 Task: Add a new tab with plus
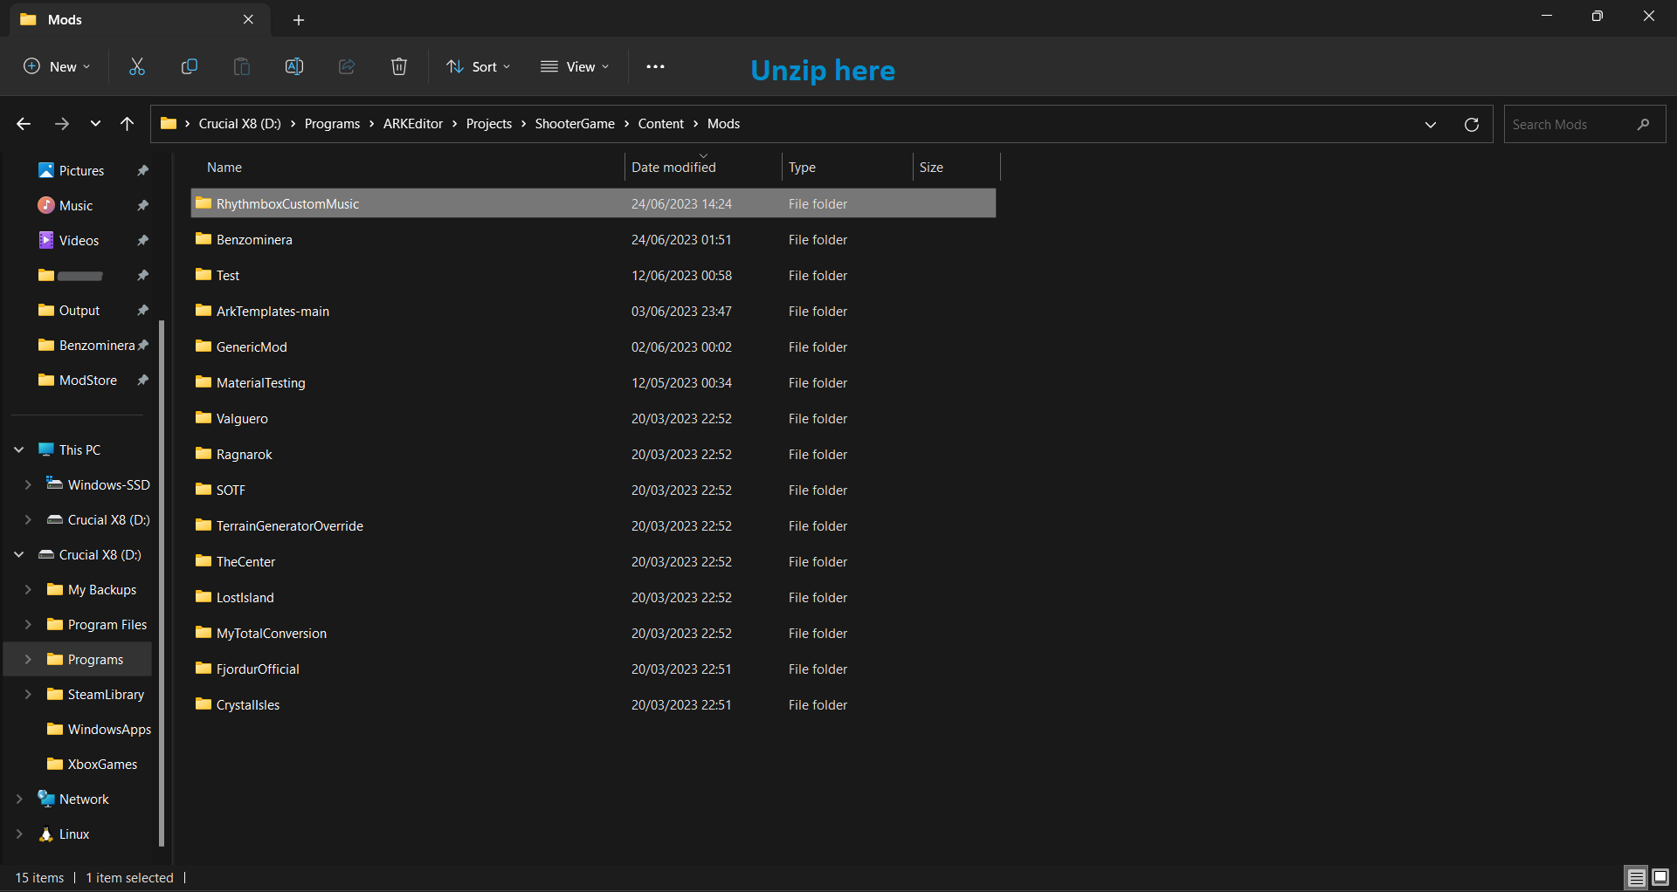[x=299, y=19]
